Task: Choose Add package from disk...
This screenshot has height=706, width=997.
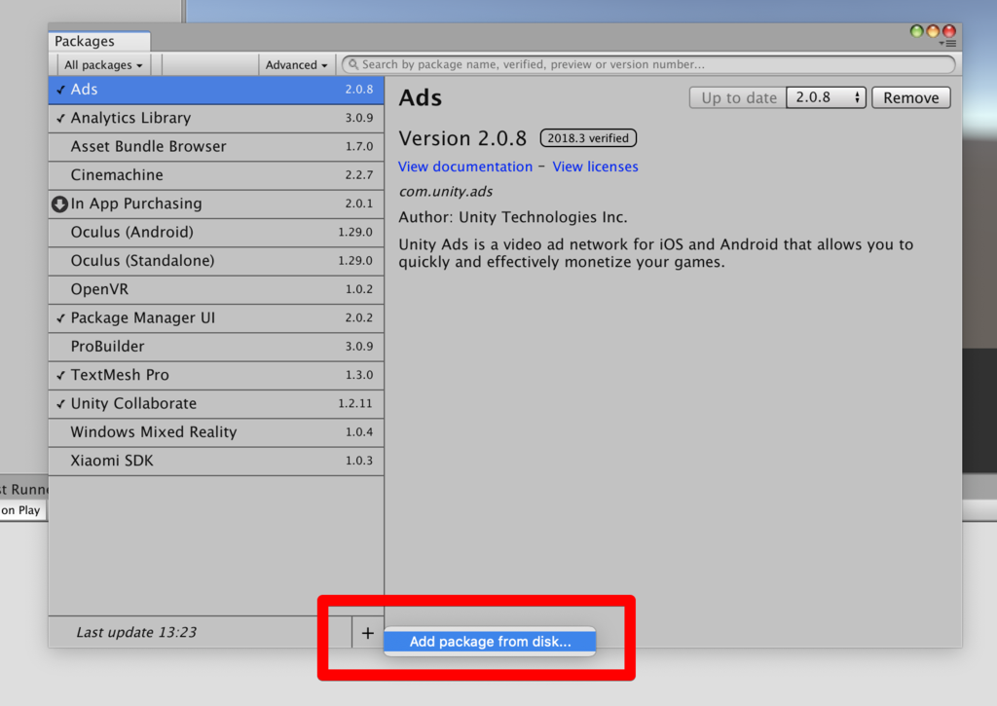Action: (490, 641)
